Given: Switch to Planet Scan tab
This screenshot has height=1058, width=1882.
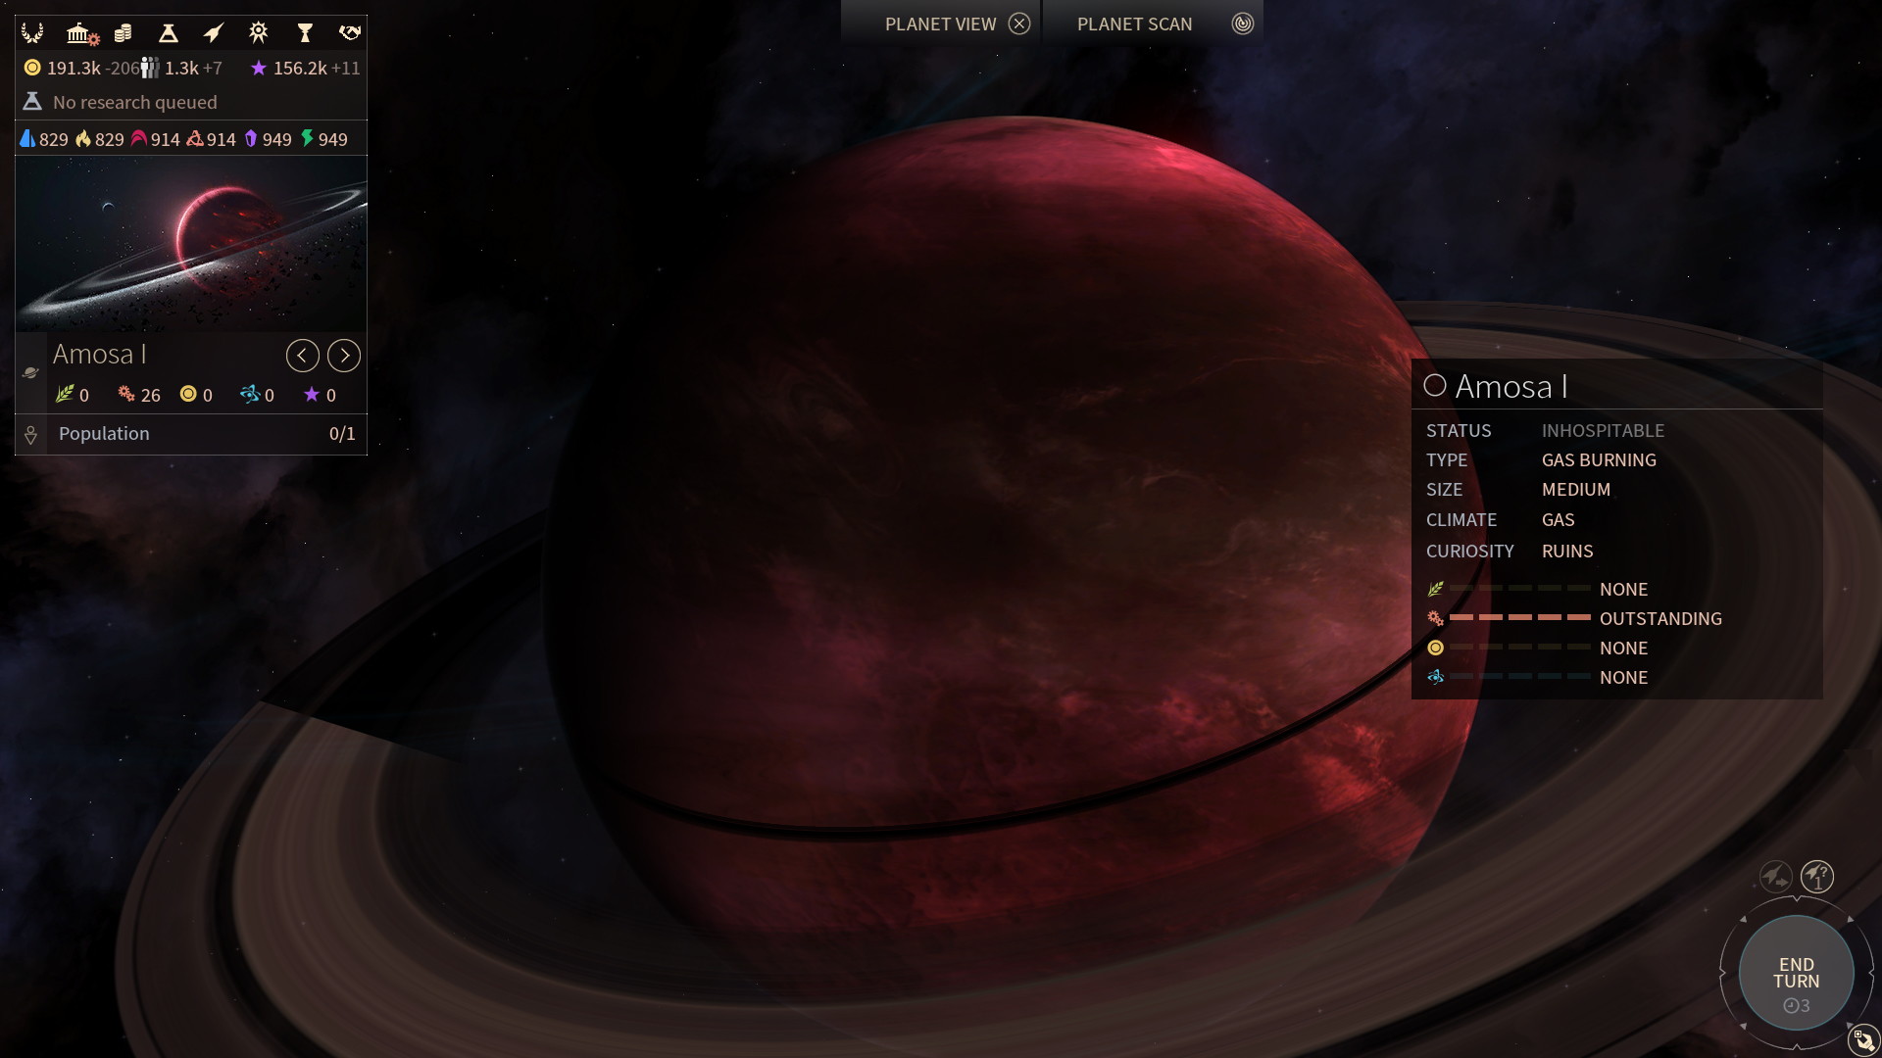Looking at the screenshot, I should (x=1133, y=24).
